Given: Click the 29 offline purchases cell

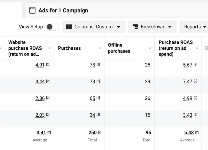Looking at the screenshot, I should coord(147,81).
